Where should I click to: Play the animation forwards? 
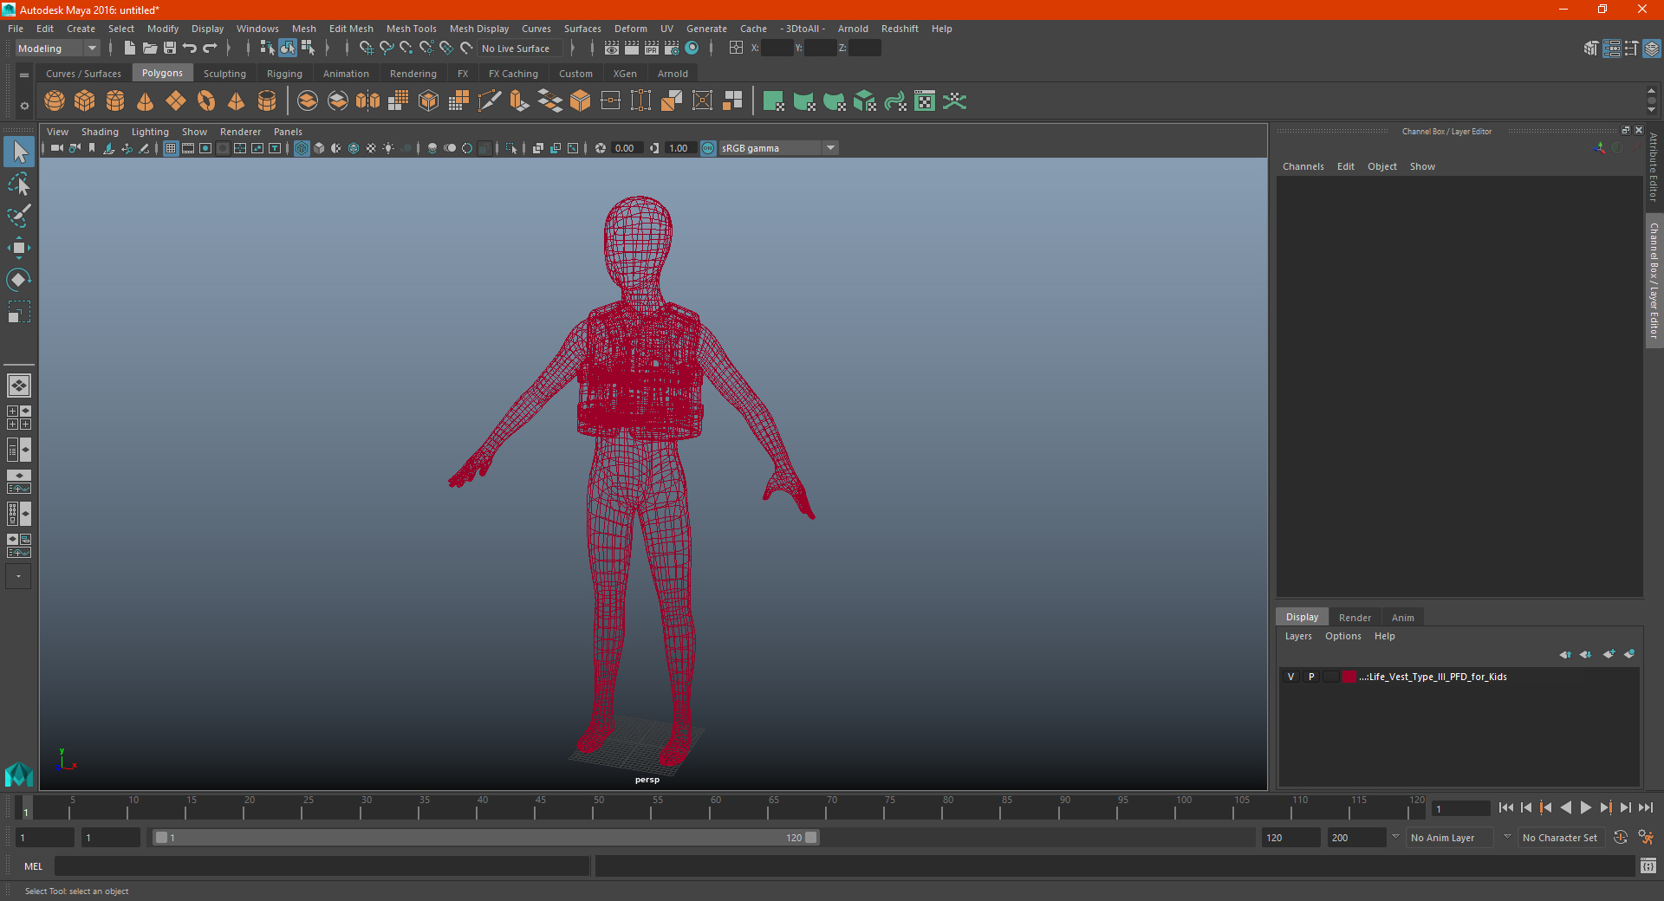point(1585,807)
